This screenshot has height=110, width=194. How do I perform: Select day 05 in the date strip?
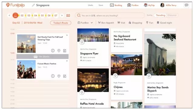tap(42, 15)
